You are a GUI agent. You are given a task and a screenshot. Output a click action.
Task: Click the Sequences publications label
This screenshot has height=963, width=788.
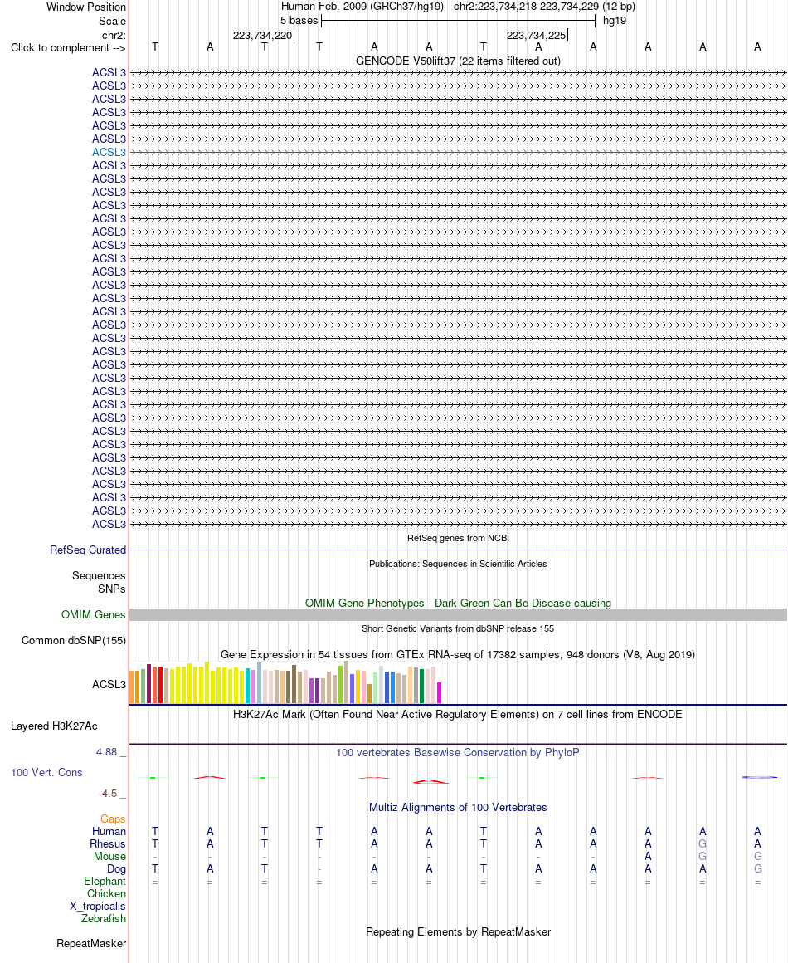[x=98, y=575]
